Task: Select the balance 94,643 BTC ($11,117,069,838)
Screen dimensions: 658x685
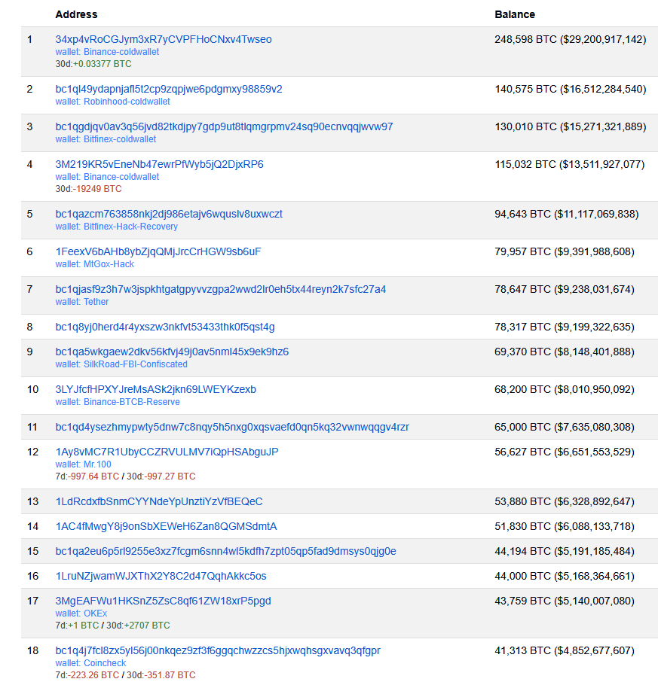Action: pyautogui.click(x=567, y=214)
